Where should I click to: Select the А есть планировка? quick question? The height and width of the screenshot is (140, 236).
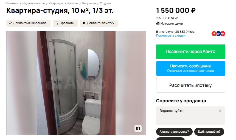click(x=174, y=132)
